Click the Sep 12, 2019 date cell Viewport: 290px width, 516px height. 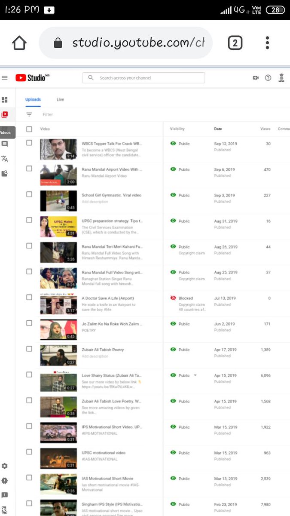coord(225,144)
